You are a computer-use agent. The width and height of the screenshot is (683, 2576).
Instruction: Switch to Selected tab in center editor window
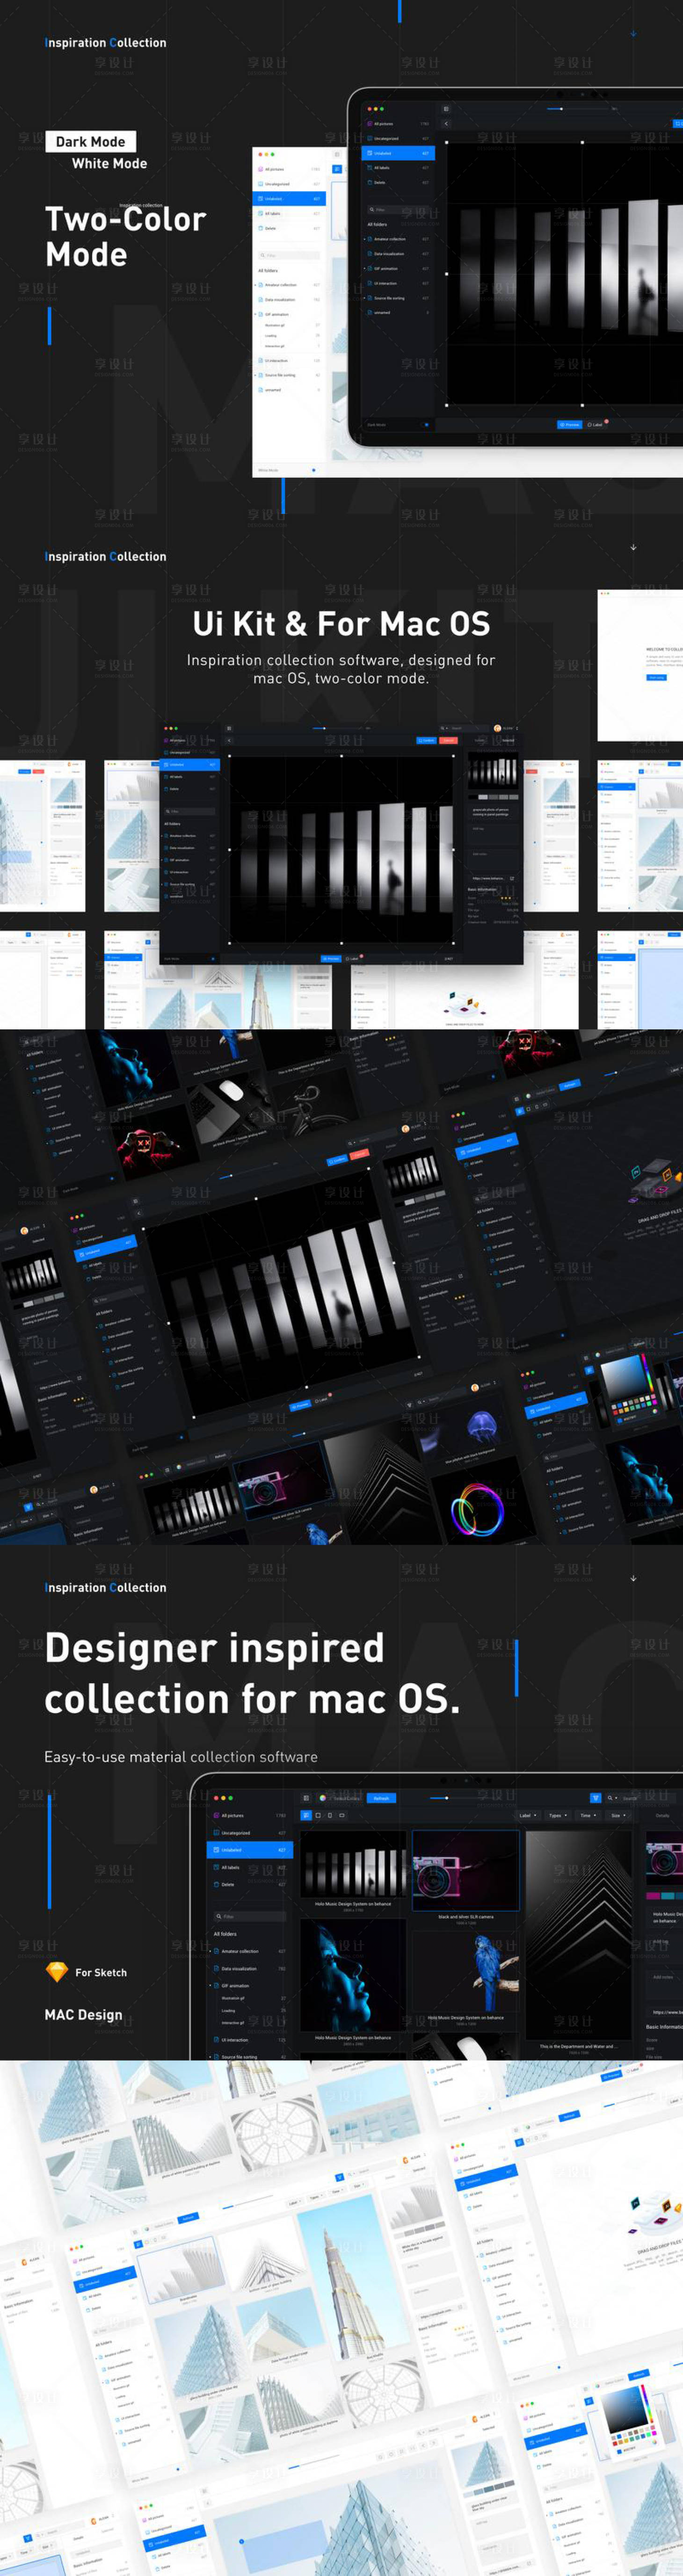(508, 741)
